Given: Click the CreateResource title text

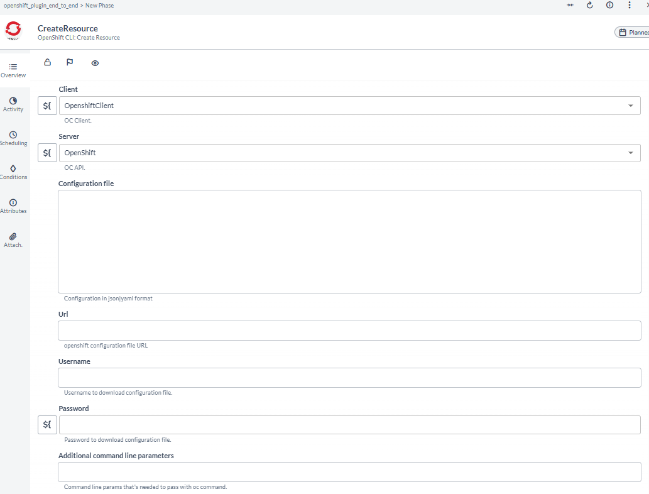Looking at the screenshot, I should (x=68, y=28).
